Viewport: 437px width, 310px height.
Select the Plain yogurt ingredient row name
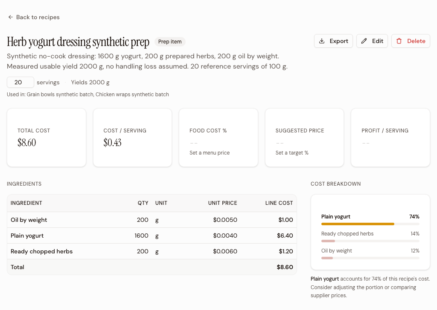pyautogui.click(x=27, y=236)
